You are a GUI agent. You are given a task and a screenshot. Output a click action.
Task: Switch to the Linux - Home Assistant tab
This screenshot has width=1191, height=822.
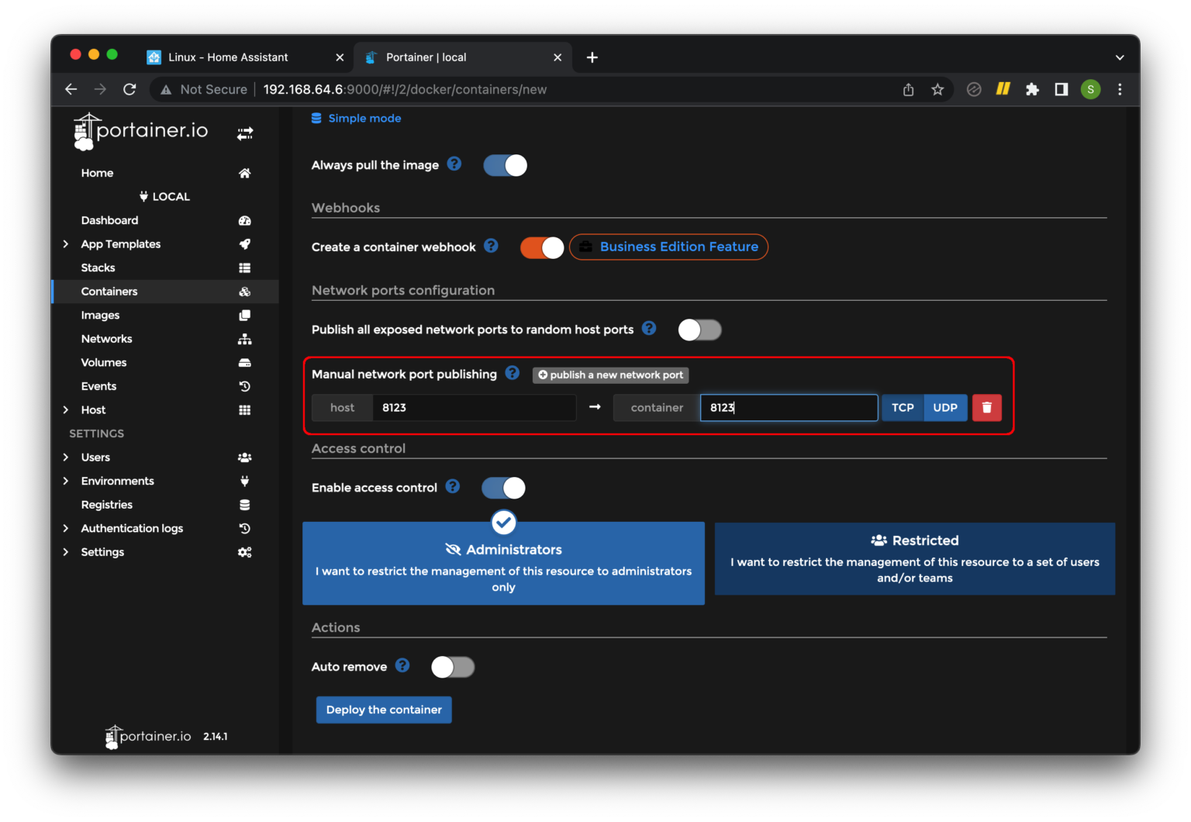pyautogui.click(x=228, y=57)
